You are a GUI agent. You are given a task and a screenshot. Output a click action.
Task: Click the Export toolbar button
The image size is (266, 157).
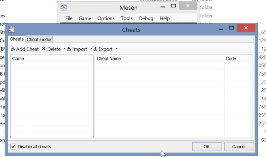pyautogui.click(x=103, y=49)
